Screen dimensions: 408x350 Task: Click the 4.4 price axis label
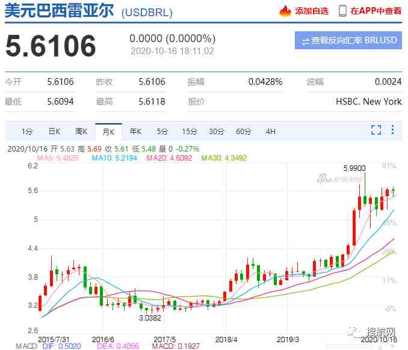point(32,248)
